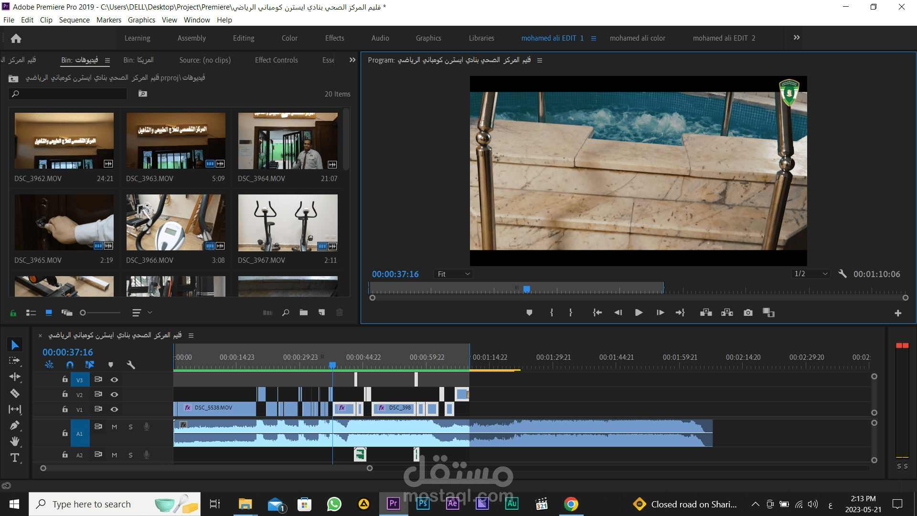This screenshot has height=516, width=917.
Task: Solo audio track A1
Action: [130, 427]
